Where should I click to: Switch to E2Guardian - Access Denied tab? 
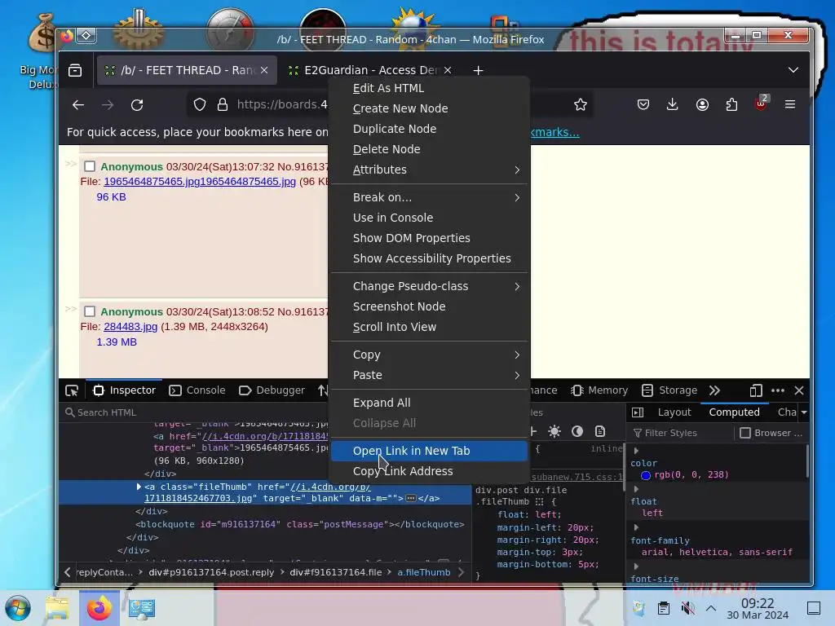point(370,70)
